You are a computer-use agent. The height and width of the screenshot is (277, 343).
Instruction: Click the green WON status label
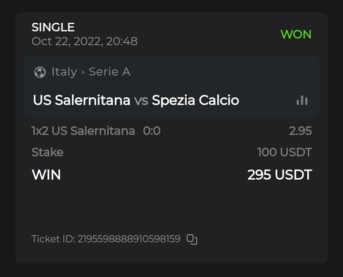296,34
